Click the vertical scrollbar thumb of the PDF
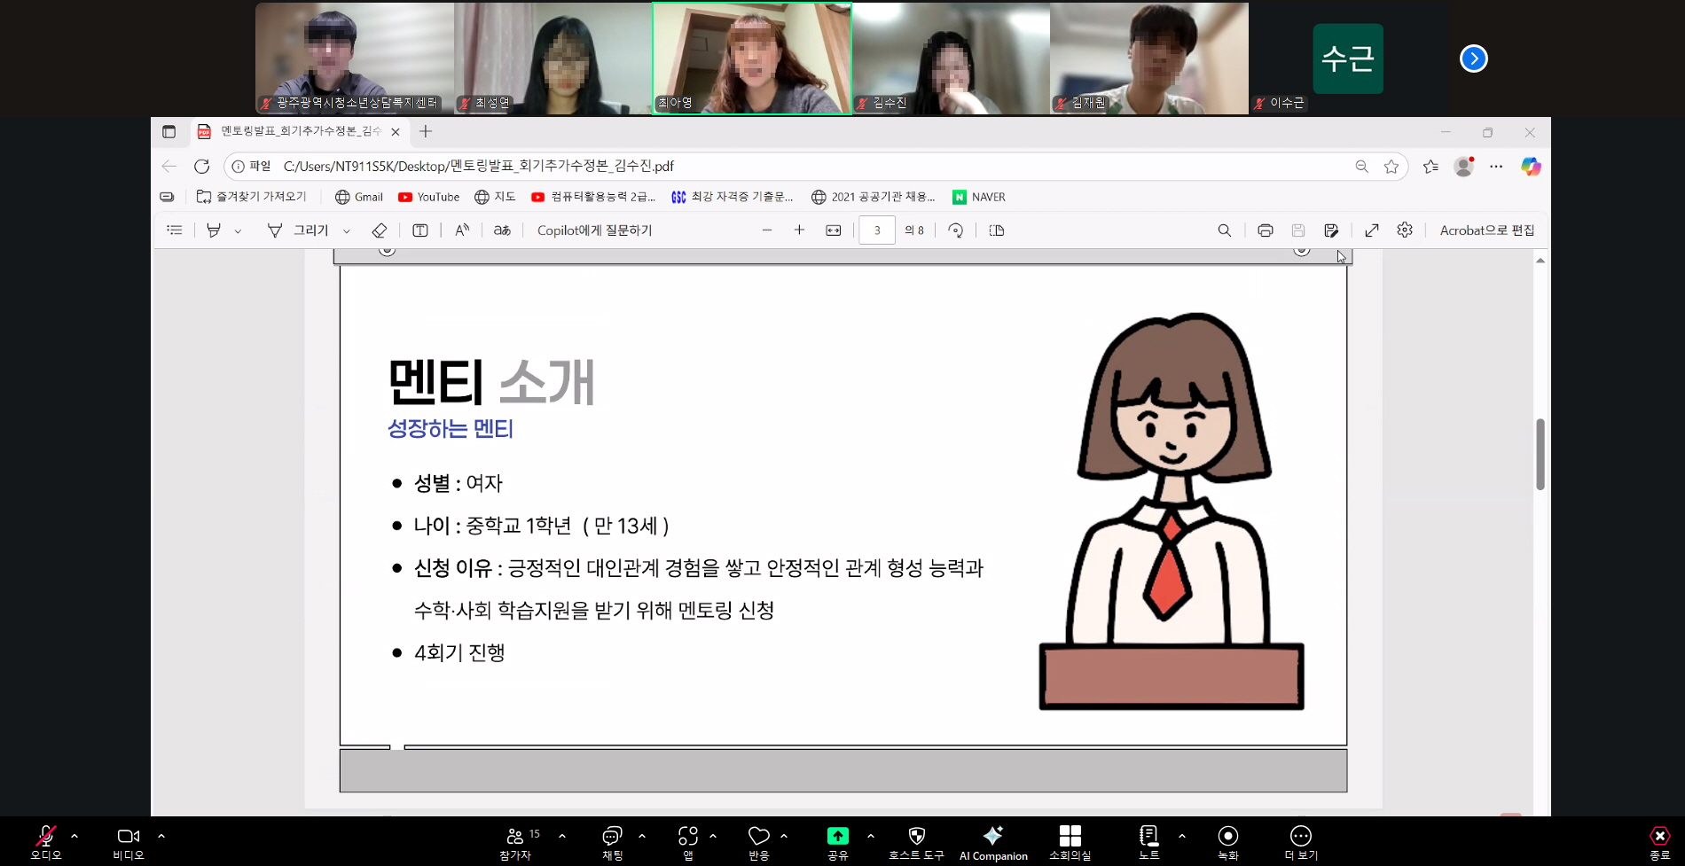This screenshot has height=866, width=1685. [1540, 454]
